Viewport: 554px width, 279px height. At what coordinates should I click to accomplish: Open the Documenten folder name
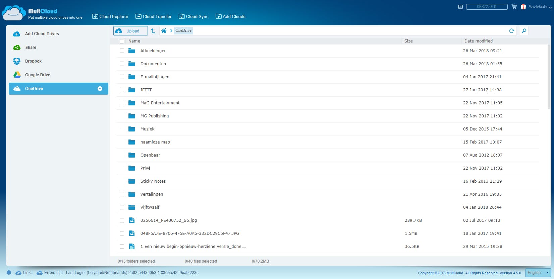coord(153,64)
